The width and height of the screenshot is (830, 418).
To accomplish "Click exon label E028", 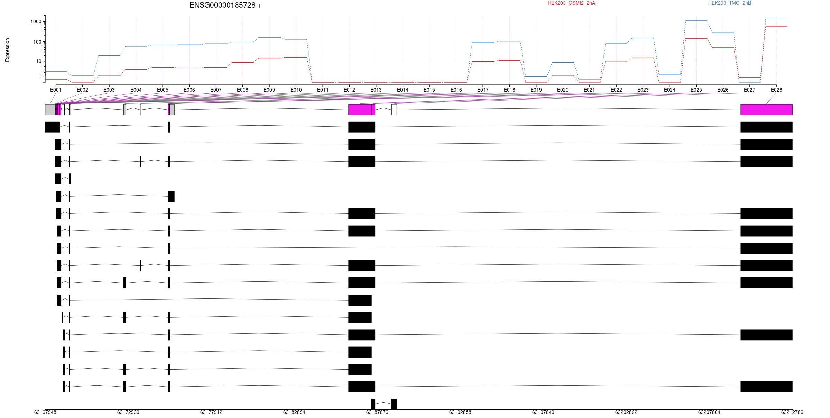I will pos(776,90).
